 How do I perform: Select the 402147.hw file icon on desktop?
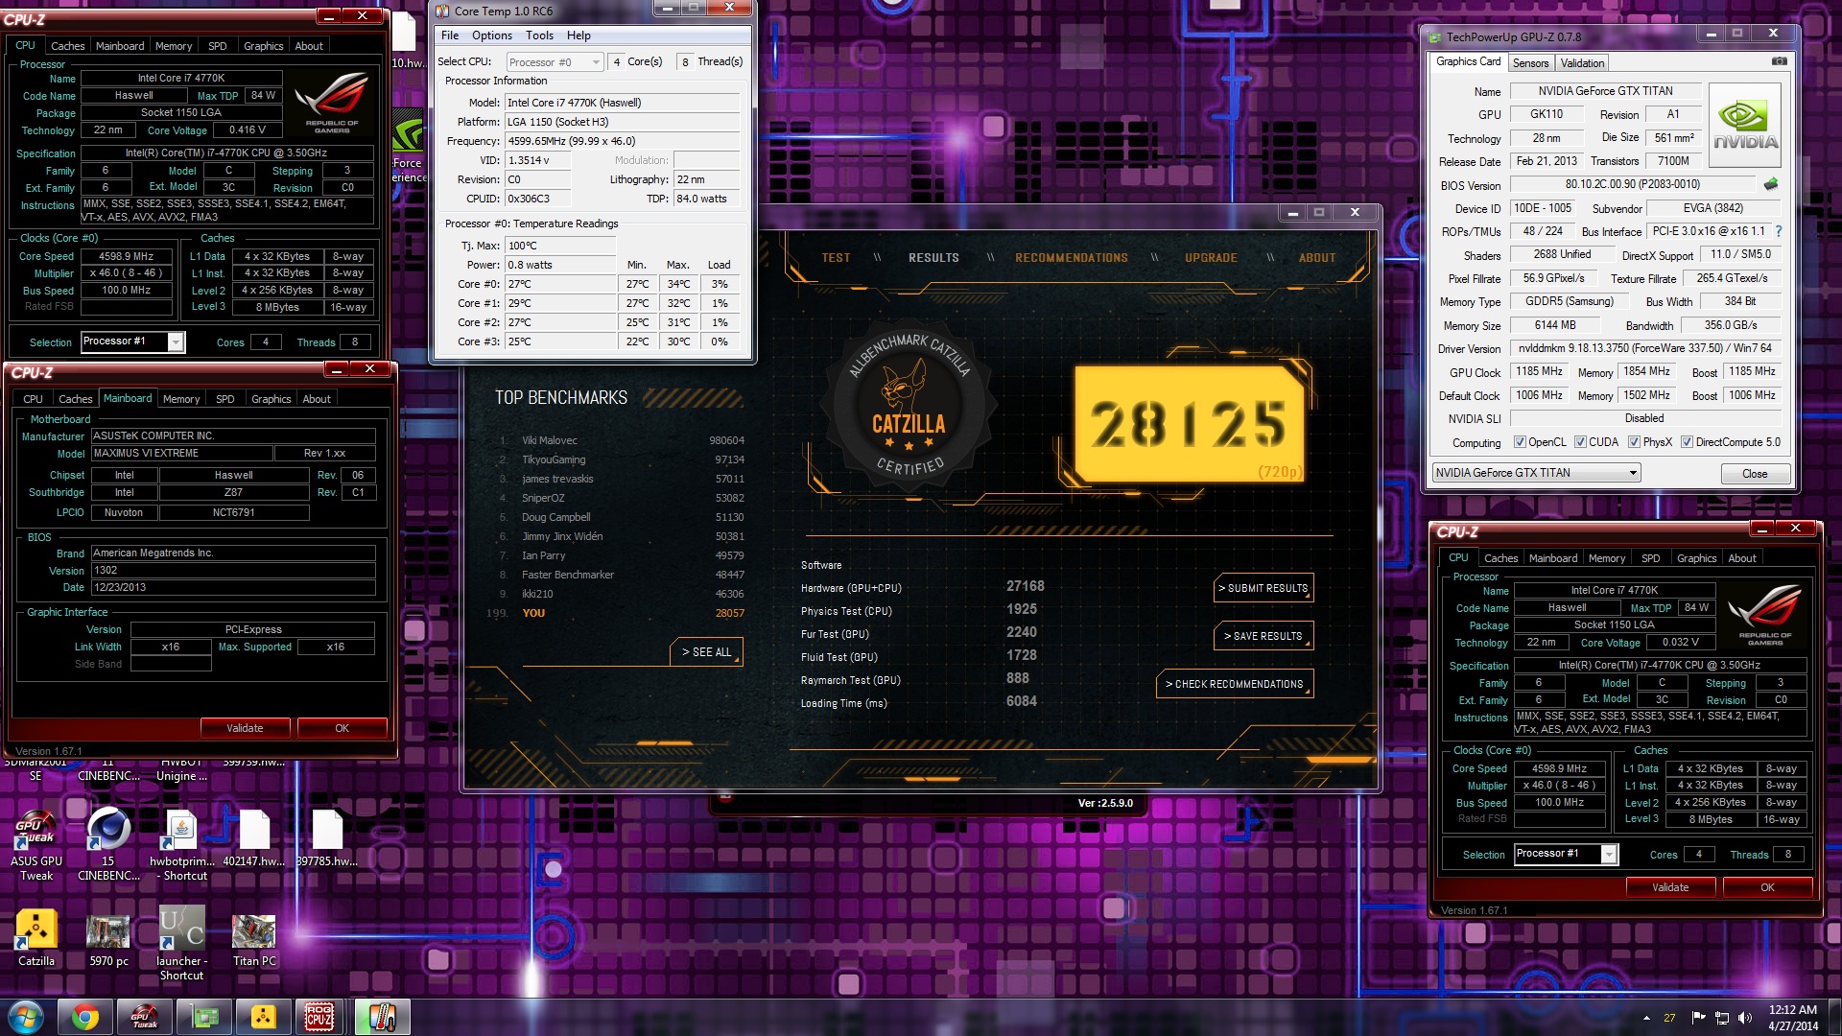pyautogui.click(x=254, y=839)
